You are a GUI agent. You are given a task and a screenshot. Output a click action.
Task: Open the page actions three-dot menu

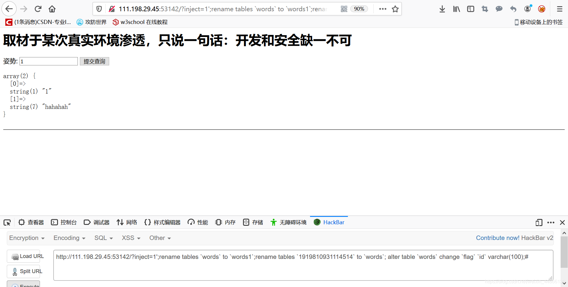pyautogui.click(x=383, y=9)
